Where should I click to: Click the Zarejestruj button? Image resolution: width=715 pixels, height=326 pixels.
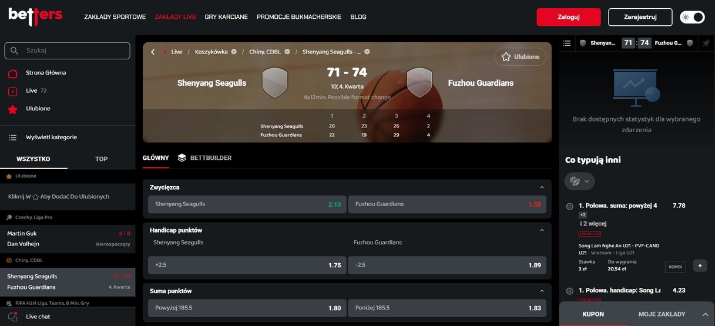[x=640, y=17]
